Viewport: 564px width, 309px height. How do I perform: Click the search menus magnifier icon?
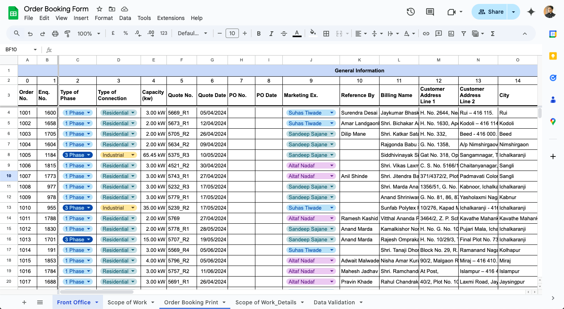[17, 34]
